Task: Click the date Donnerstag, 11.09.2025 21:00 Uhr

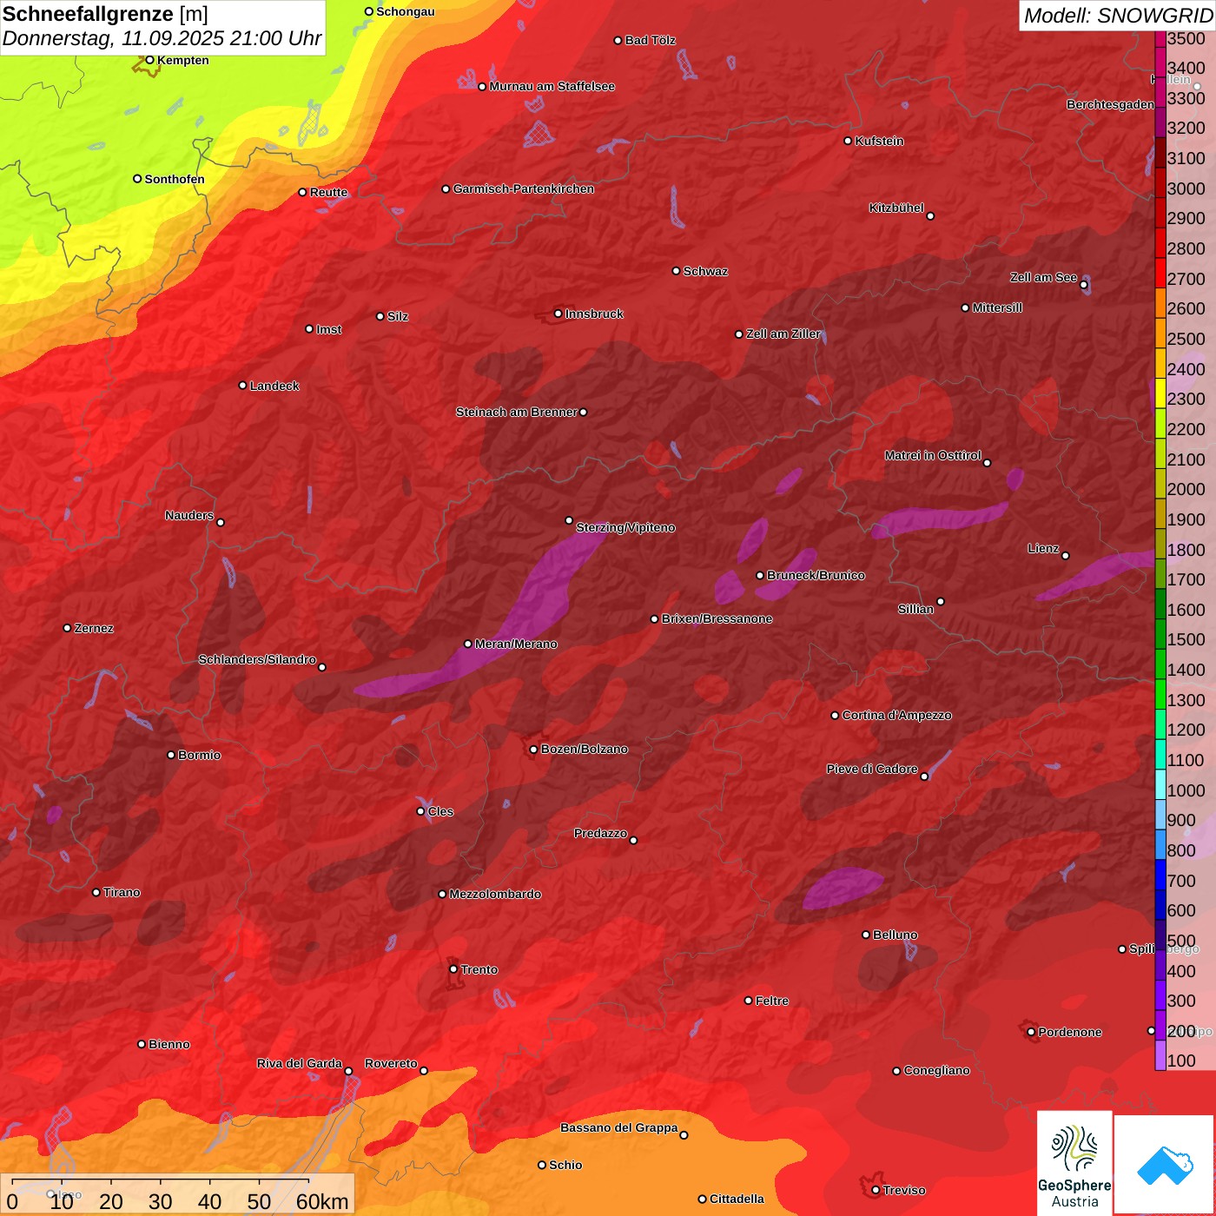Action: (x=162, y=38)
